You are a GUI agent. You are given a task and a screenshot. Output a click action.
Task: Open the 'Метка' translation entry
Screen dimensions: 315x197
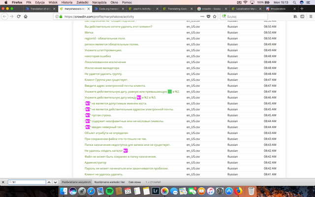89,32
